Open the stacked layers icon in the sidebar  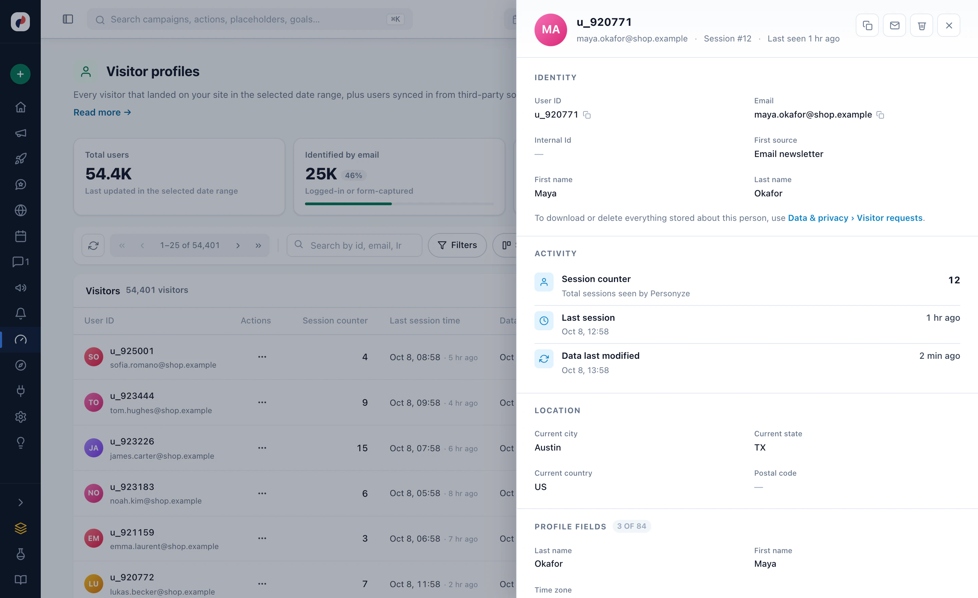(20, 528)
